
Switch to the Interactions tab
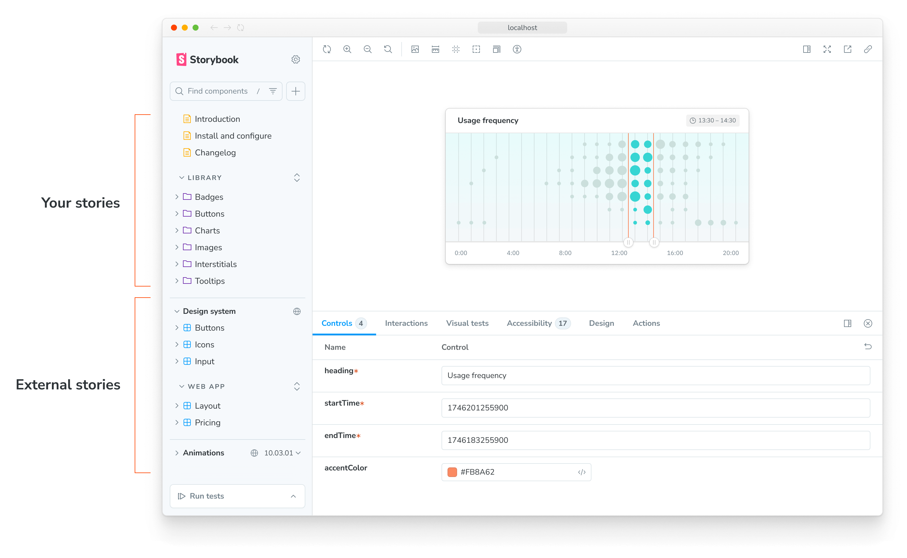coord(406,323)
